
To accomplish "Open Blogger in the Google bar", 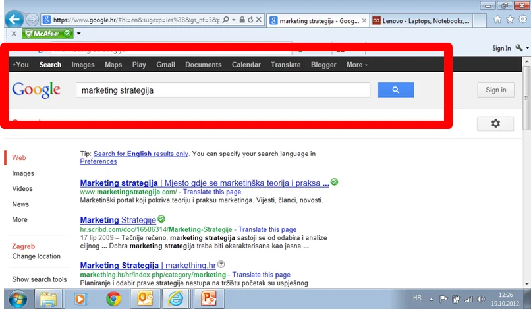I will click(323, 65).
